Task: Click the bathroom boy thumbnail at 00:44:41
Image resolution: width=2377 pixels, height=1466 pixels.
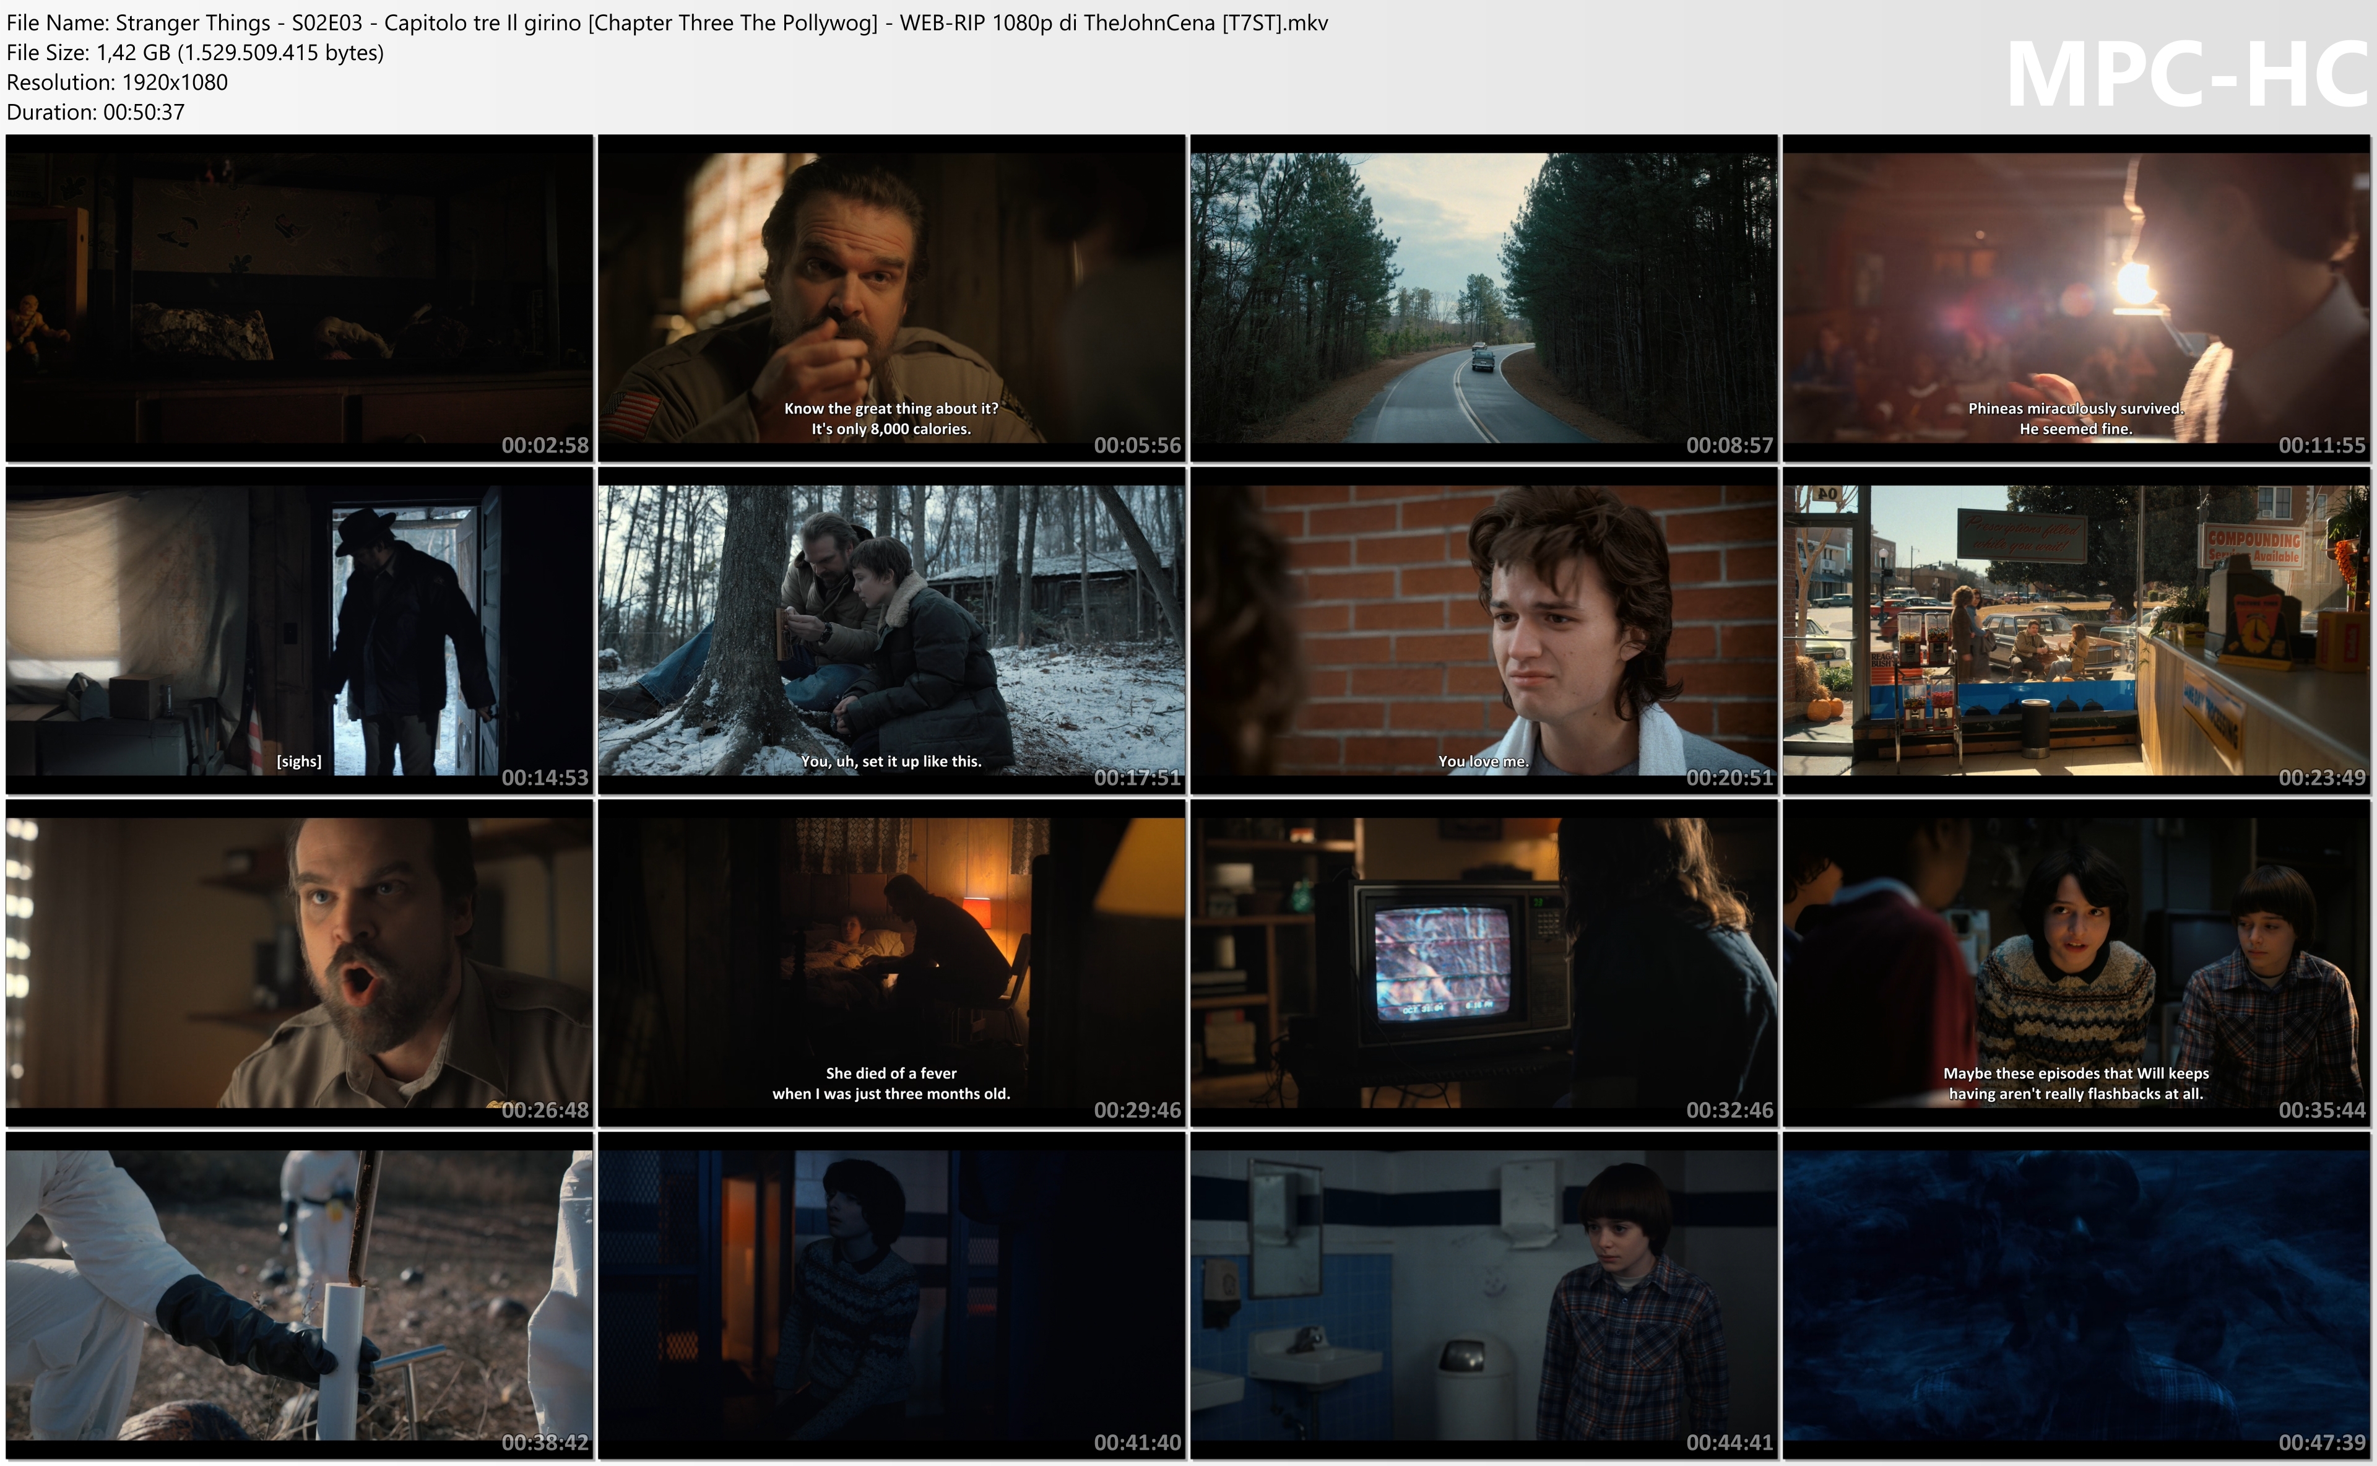Action: pos(1483,1295)
